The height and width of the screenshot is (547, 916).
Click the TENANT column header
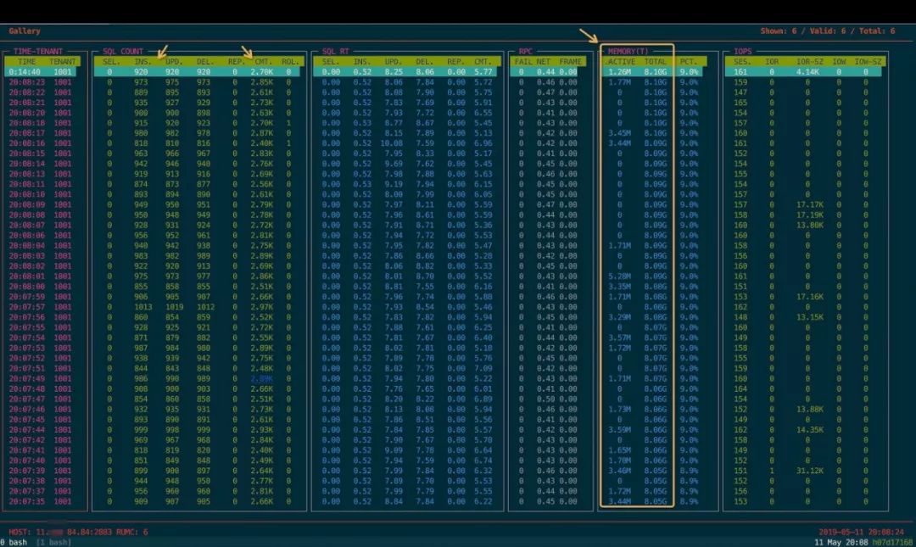63,61
